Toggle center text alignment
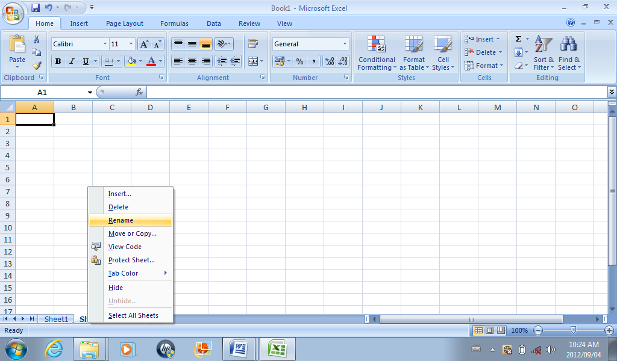617x361 pixels. [x=192, y=61]
